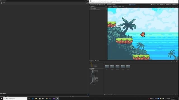179x100 pixels.
Task: Click the Pause button in Unity
Action: (132, 5)
